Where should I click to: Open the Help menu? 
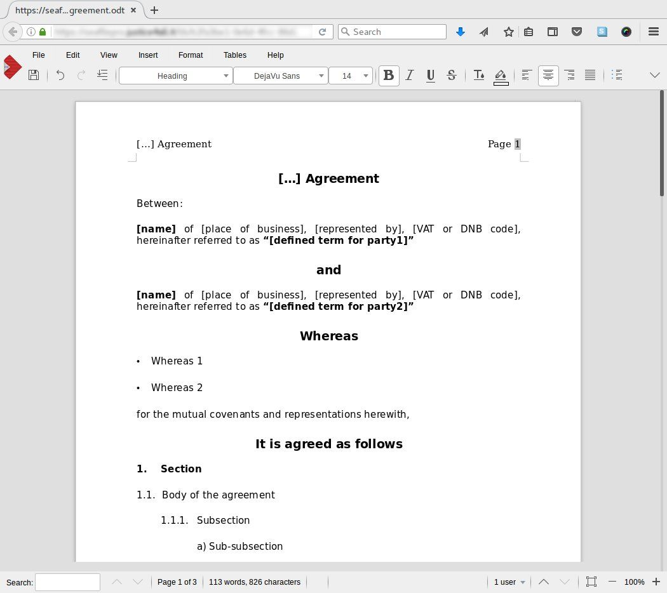(x=275, y=55)
